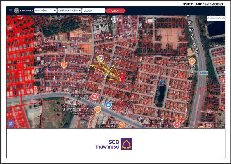Click the SCB ไทยพาณิชย์ logo
The image size is (231, 164).
[x=114, y=144]
